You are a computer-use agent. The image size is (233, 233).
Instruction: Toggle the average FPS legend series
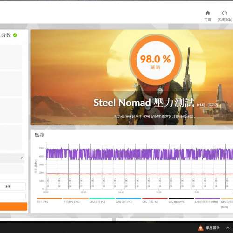[76, 200]
